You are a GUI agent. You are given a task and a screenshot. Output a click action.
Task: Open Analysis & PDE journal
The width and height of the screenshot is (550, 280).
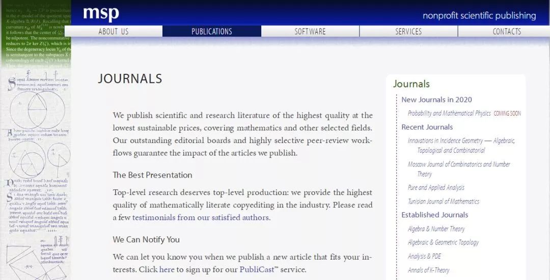(x=424, y=256)
